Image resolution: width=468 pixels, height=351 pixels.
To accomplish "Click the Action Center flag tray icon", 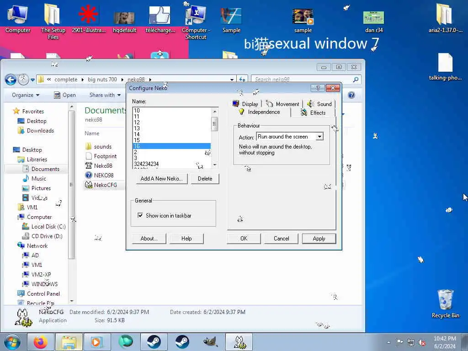I will click(x=399, y=342).
